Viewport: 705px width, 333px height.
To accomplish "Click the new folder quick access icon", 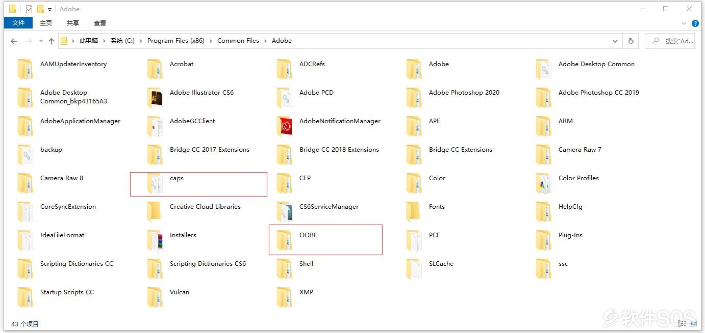I will (40, 9).
